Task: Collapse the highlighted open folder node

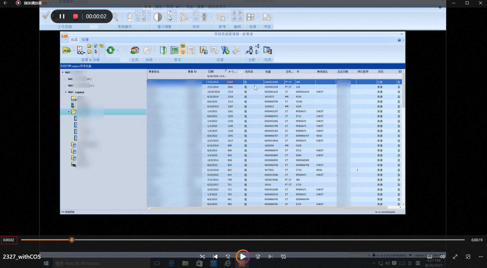Action: click(69, 112)
